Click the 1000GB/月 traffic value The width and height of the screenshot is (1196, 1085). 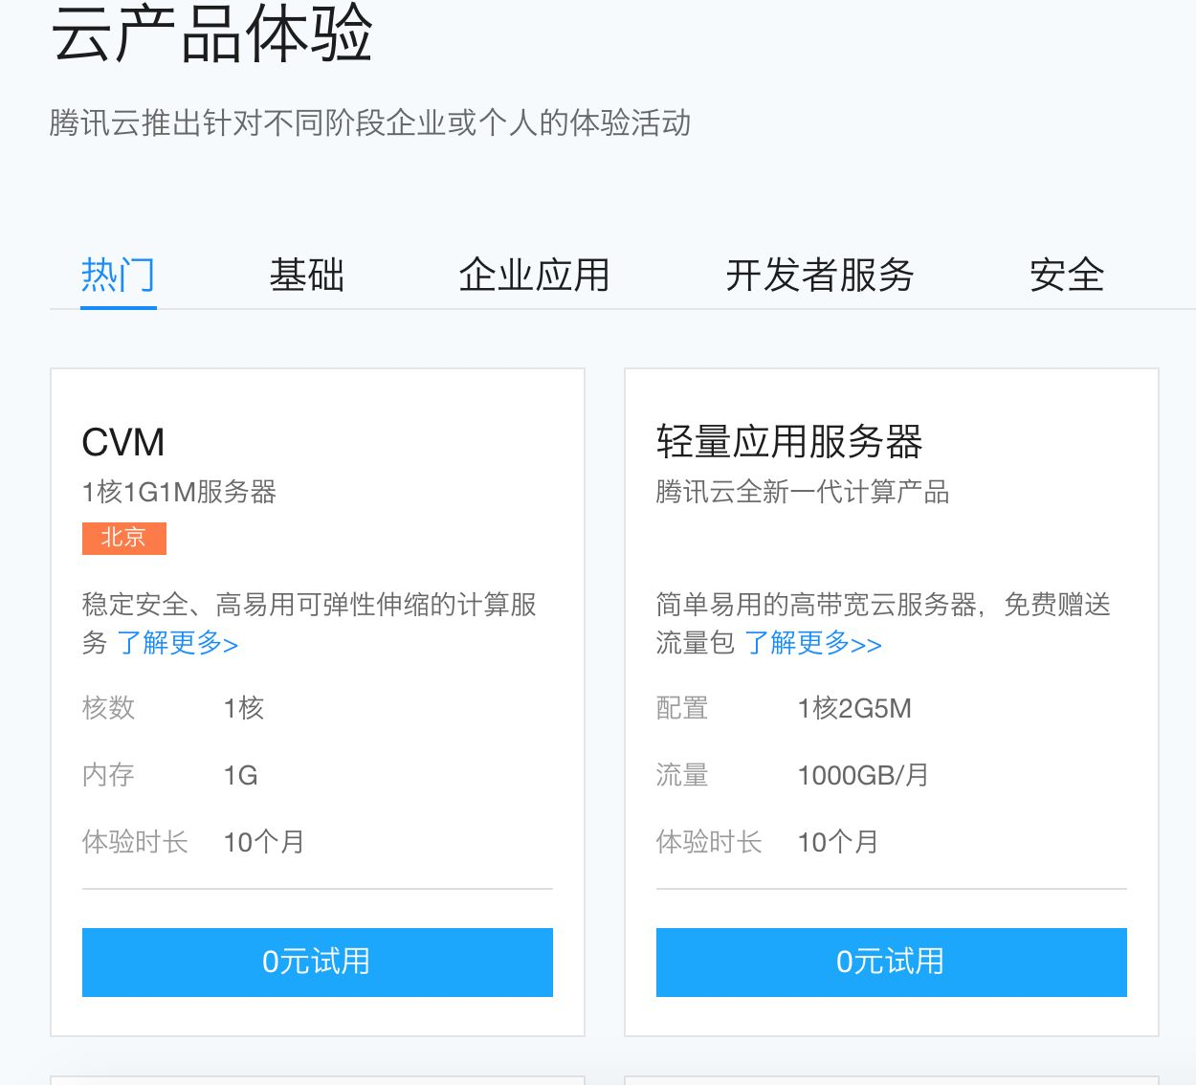(863, 775)
